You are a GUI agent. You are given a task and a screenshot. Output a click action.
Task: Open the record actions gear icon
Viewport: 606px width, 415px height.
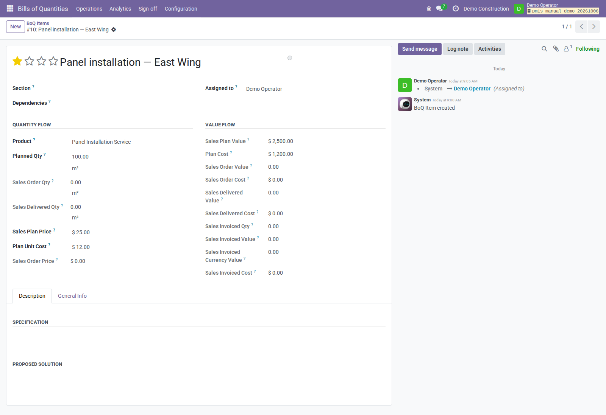click(114, 30)
